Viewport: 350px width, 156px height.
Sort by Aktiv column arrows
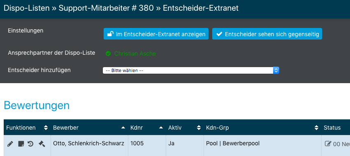pos(199,128)
